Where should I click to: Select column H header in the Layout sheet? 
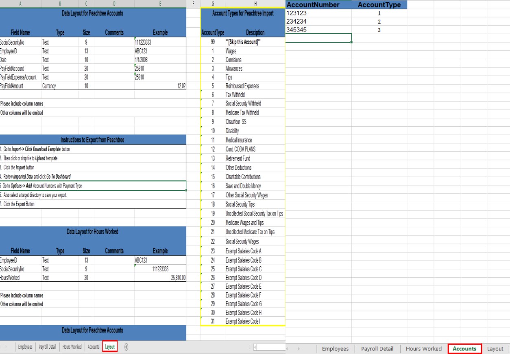tap(255, 3)
